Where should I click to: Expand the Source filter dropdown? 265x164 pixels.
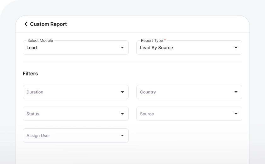(186, 114)
